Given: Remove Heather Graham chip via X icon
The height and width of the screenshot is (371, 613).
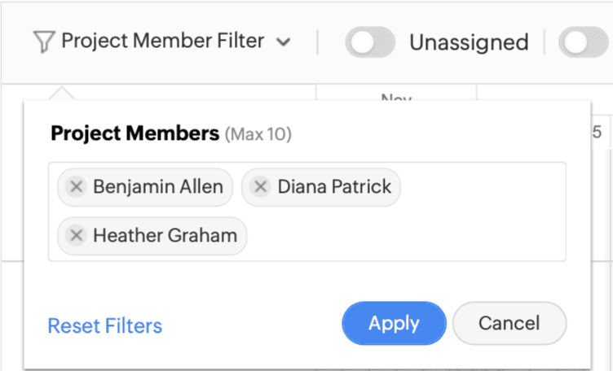Looking at the screenshot, I should 76,236.
